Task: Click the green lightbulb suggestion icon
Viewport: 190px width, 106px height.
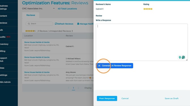Action: (180, 57)
